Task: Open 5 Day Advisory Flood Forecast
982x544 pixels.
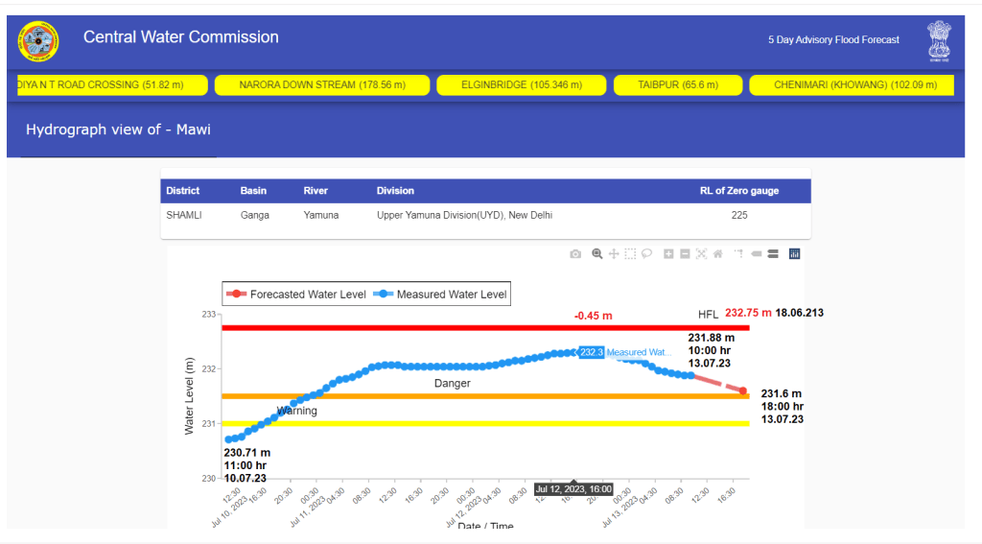Action: pyautogui.click(x=833, y=40)
